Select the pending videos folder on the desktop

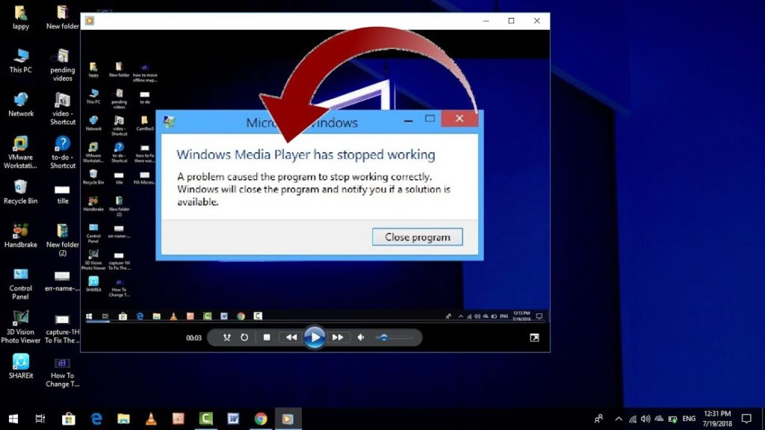pos(63,65)
